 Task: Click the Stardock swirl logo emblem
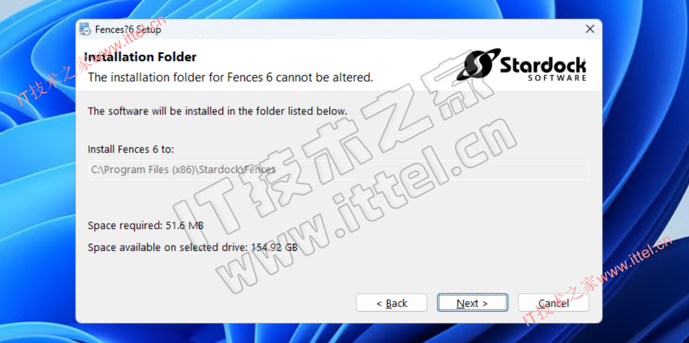point(478,65)
